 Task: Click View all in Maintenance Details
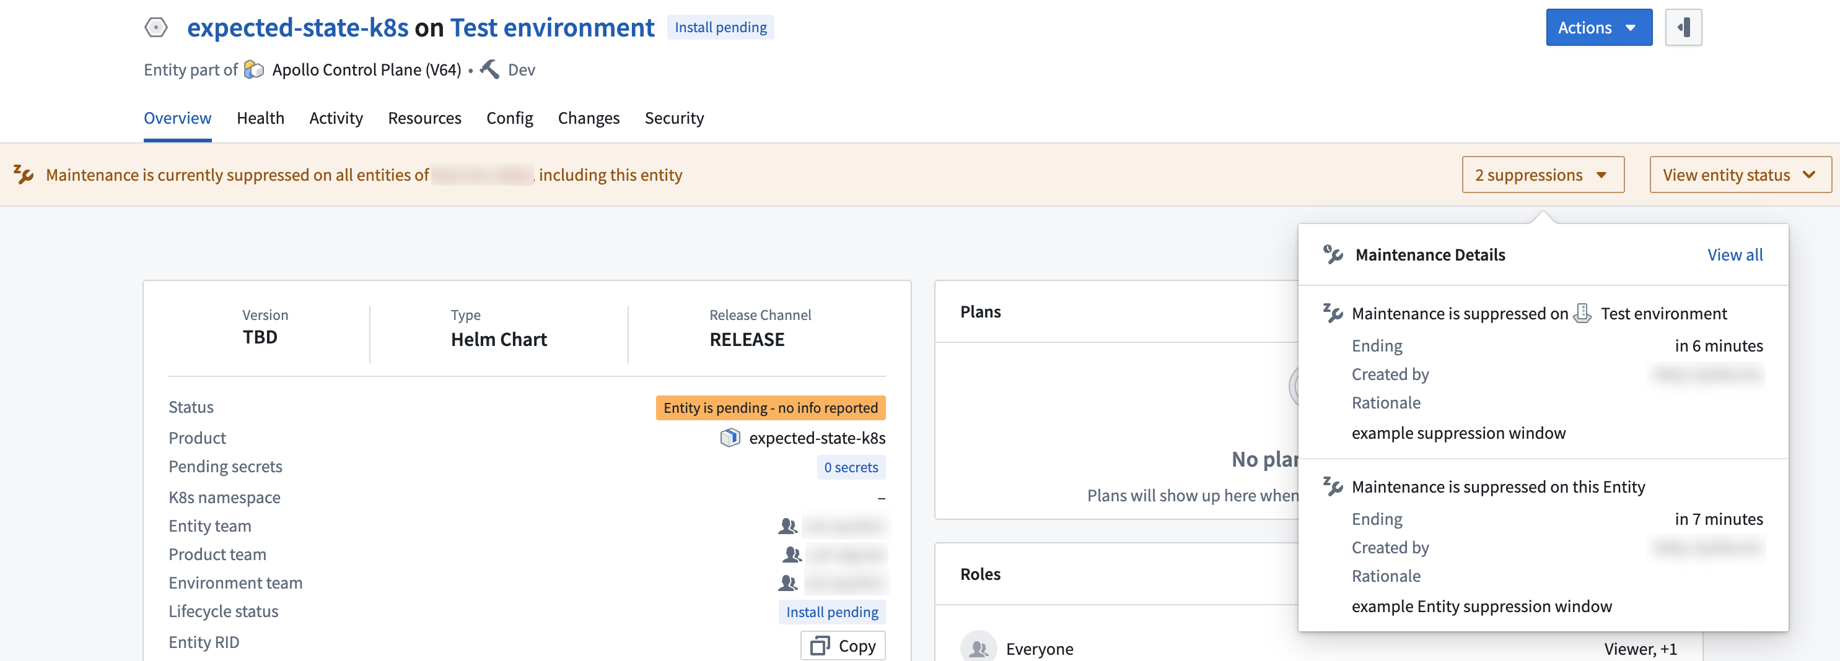pos(1734,255)
